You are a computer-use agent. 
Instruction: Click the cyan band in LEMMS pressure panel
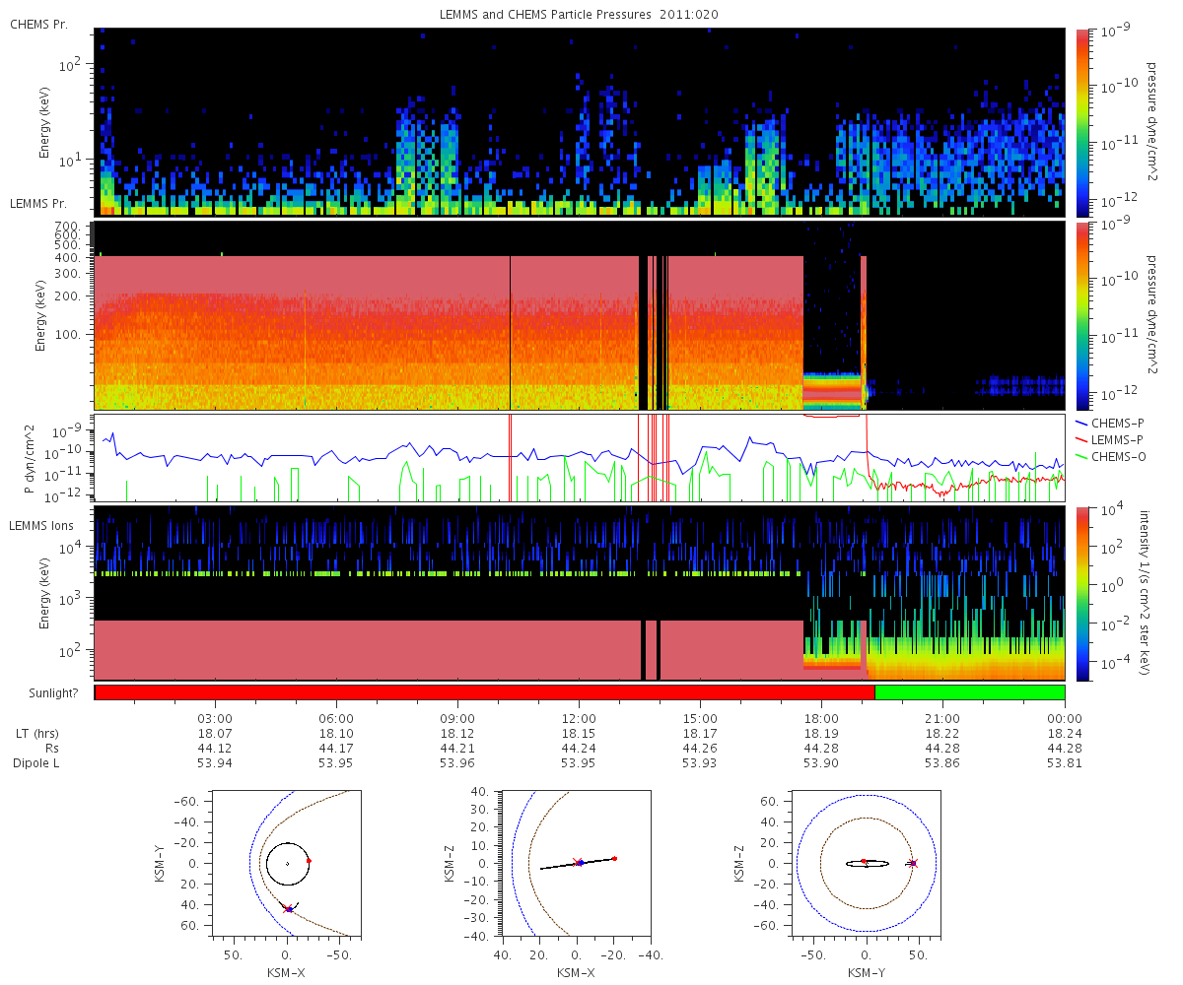(x=833, y=377)
